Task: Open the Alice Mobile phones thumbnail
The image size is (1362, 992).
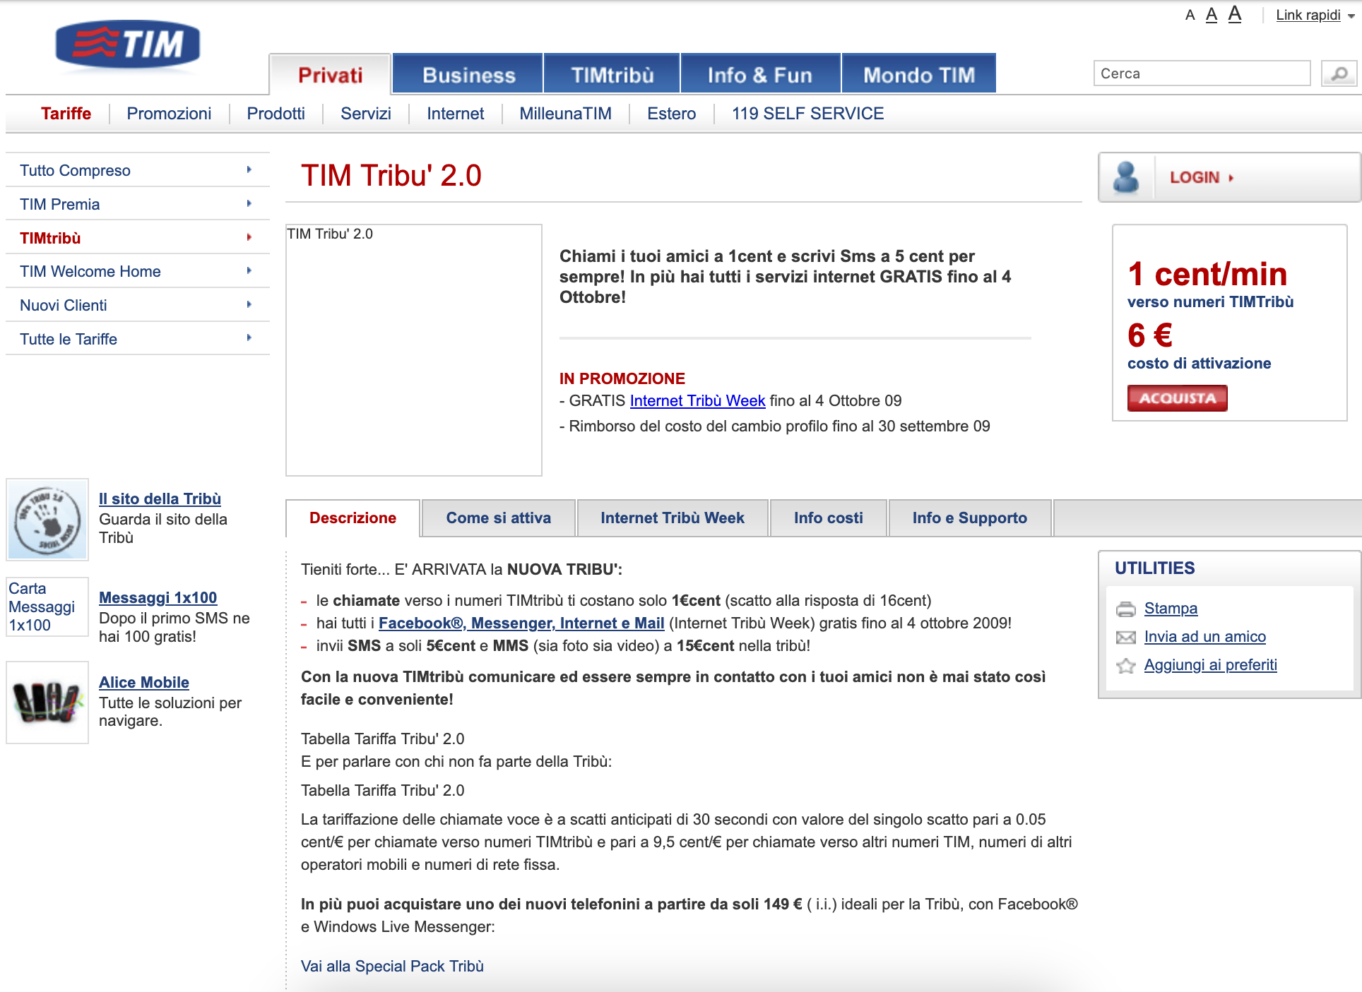Action: tap(47, 703)
